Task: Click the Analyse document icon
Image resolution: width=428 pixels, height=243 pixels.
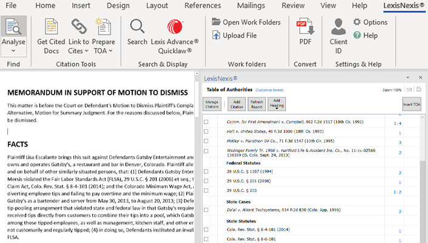Action: pos(13,27)
